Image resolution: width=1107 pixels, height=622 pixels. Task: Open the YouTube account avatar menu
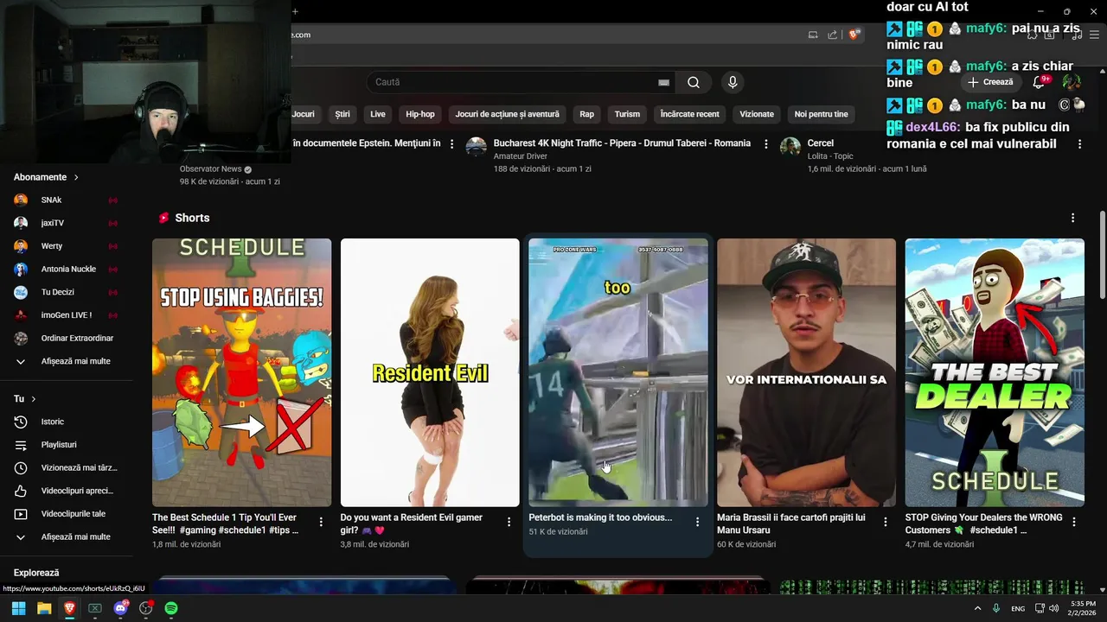[1072, 82]
